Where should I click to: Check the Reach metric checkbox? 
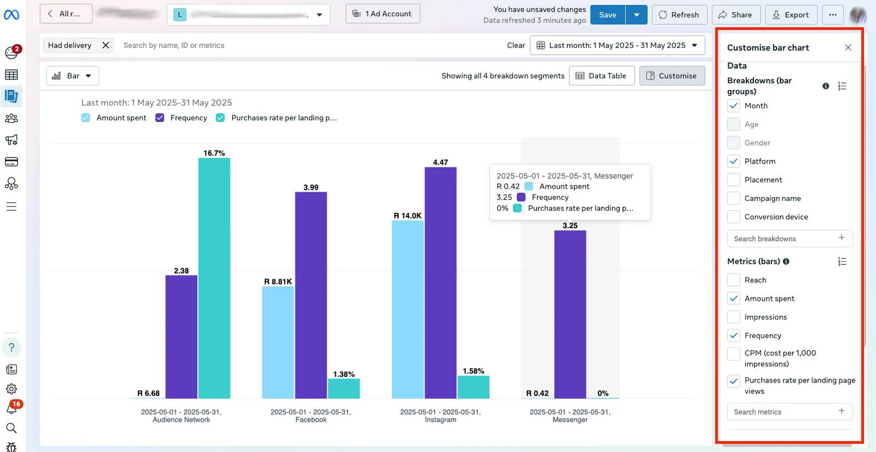tap(734, 280)
